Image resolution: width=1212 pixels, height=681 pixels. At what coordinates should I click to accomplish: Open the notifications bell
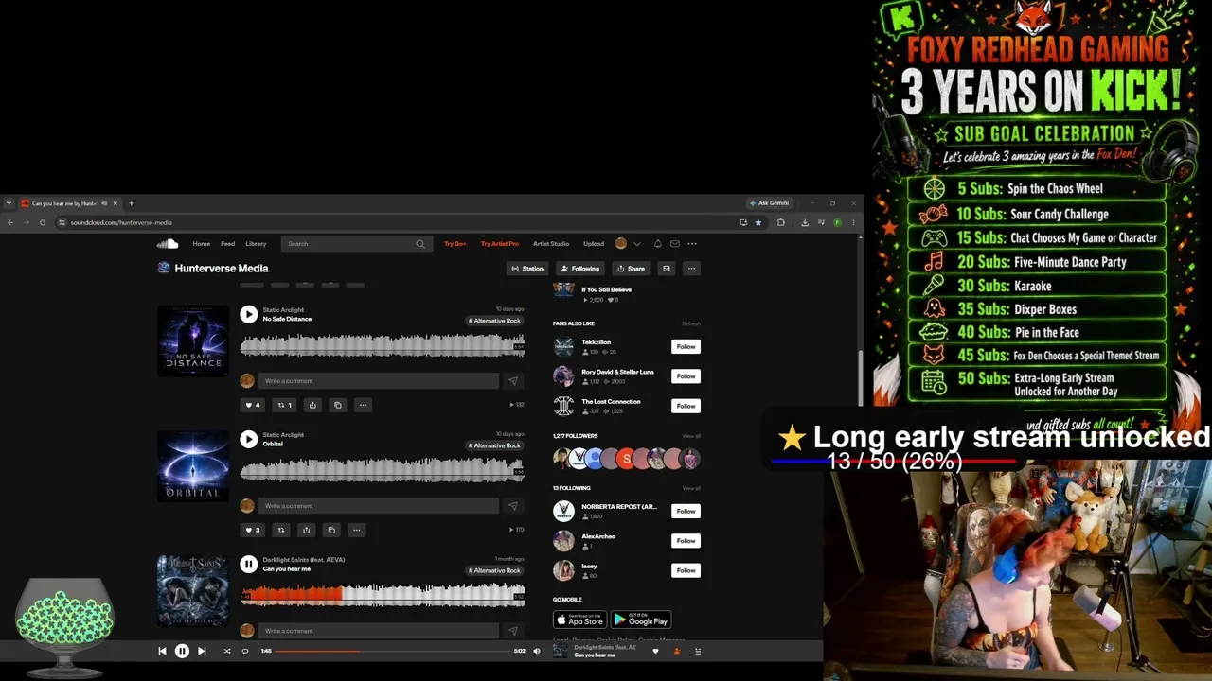(658, 244)
